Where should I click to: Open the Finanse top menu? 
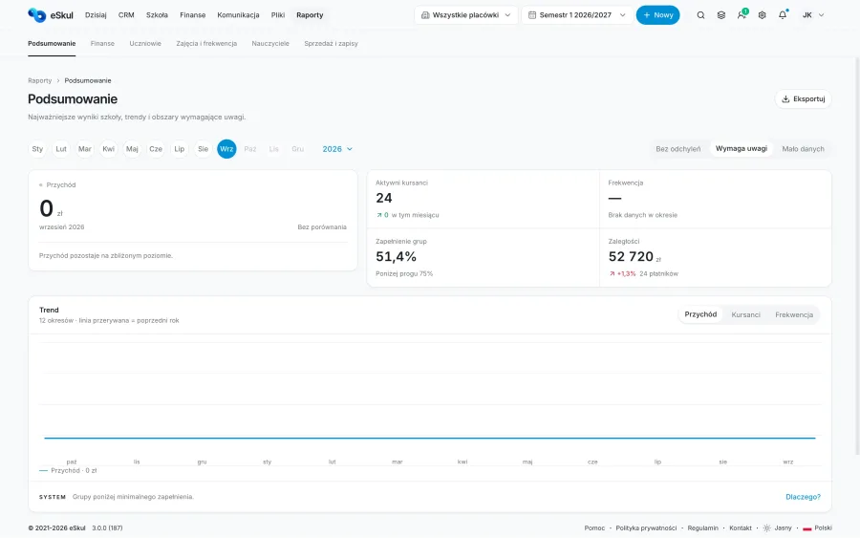[192, 15]
